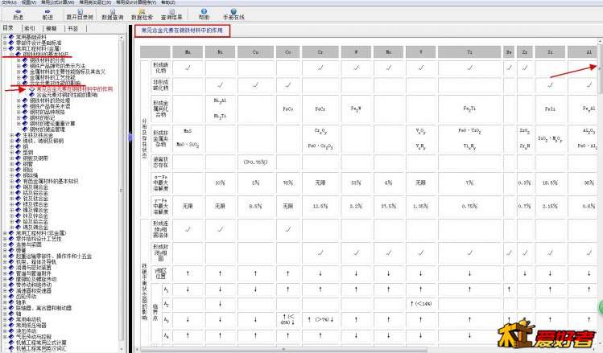Click the Ti column header
The height and width of the screenshot is (353, 603).
[469, 51]
